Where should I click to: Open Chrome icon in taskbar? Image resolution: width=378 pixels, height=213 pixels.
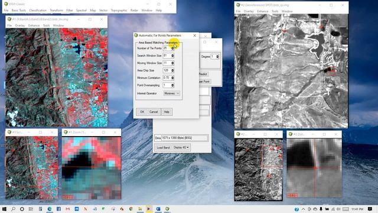click(x=131, y=209)
